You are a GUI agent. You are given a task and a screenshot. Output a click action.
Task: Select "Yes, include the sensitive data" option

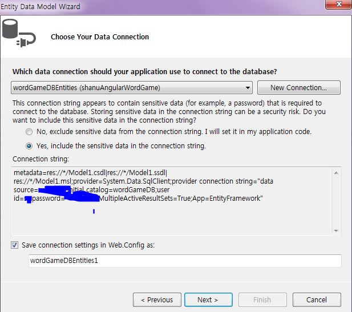point(29,145)
